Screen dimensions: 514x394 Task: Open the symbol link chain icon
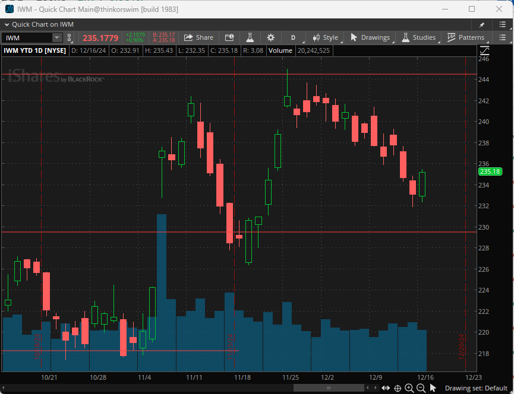pos(69,37)
